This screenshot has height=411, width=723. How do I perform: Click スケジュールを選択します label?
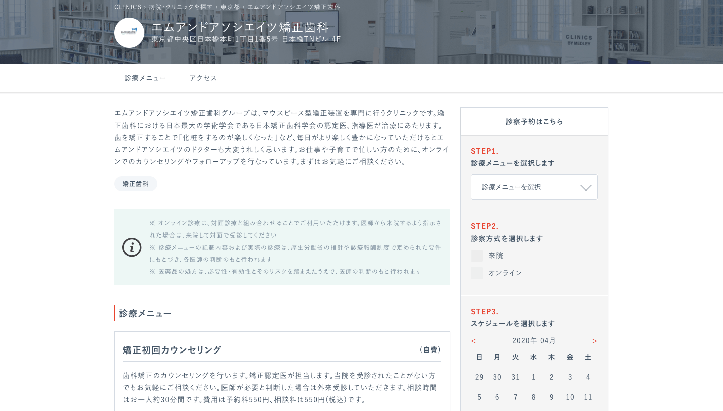[513, 323]
